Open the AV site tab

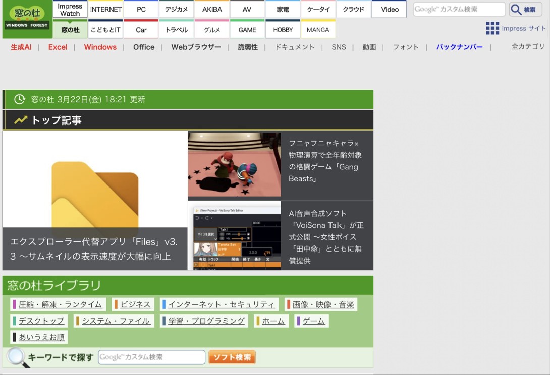click(247, 10)
